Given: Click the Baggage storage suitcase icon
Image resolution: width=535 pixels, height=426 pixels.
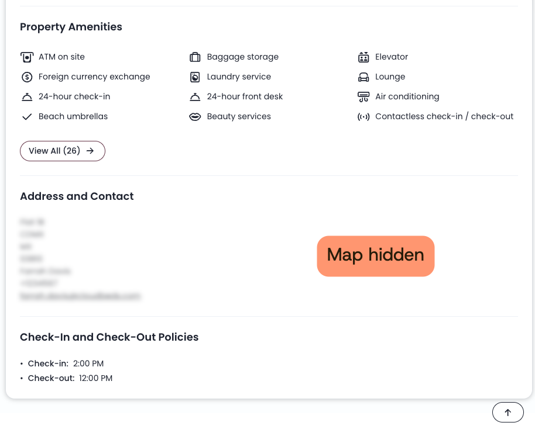Looking at the screenshot, I should pos(195,57).
